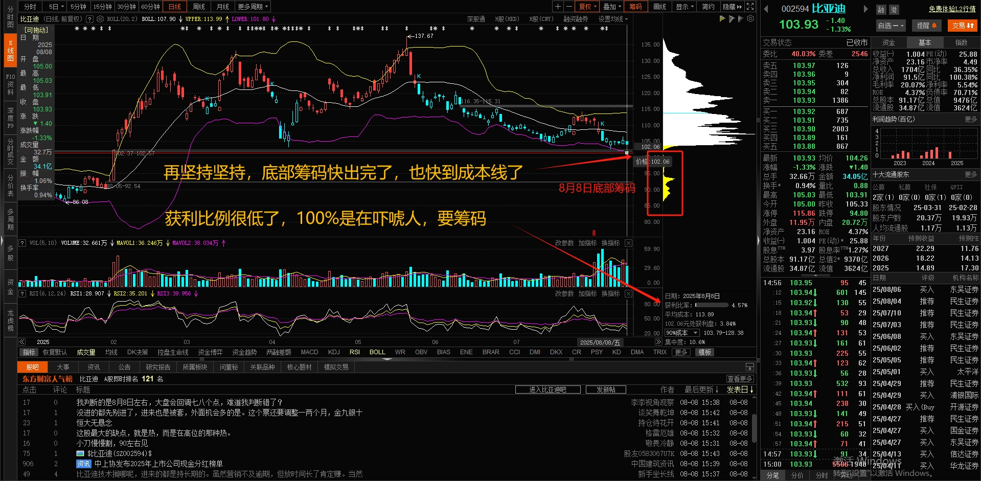
Task: Switch chart to 60分钟 period
Action: [151, 7]
